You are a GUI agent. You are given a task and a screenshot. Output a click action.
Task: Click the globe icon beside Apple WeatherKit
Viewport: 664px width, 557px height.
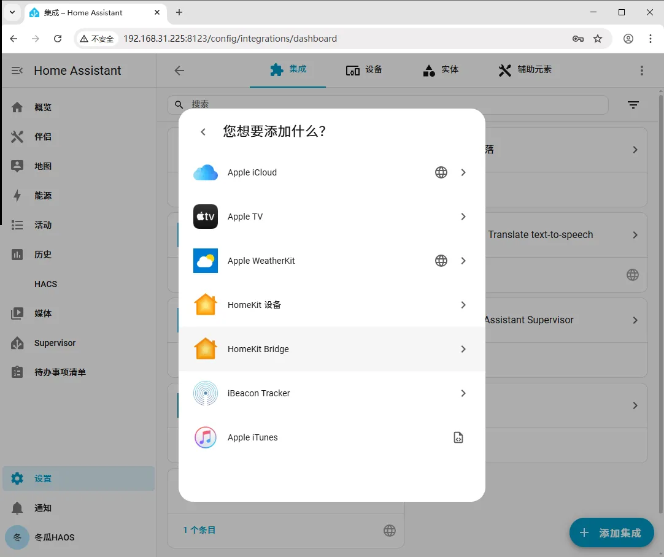441,261
